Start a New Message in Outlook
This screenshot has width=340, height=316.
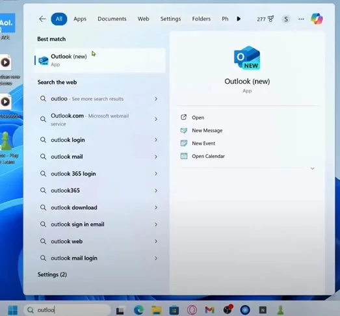202,130
